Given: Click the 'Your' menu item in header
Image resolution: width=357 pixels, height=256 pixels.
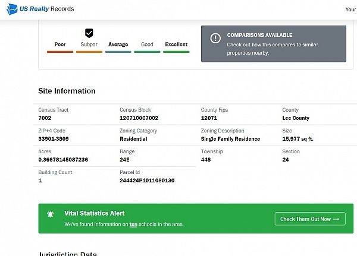Looking at the screenshot, I should click(350, 10).
